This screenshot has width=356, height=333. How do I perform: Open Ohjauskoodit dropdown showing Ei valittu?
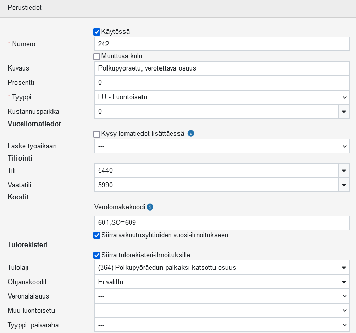click(222, 282)
